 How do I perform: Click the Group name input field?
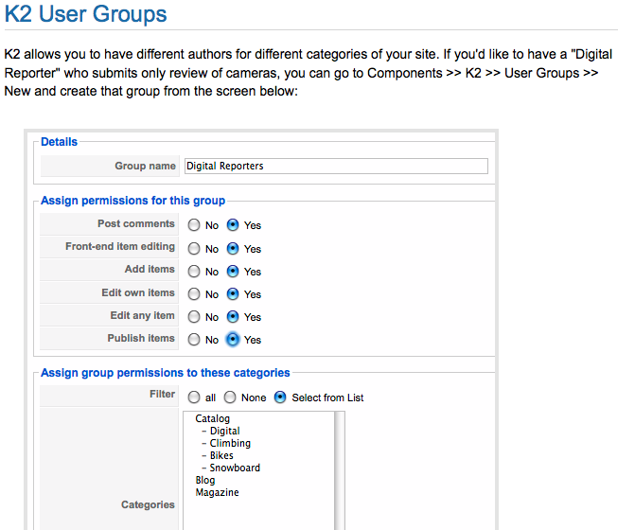coord(336,166)
